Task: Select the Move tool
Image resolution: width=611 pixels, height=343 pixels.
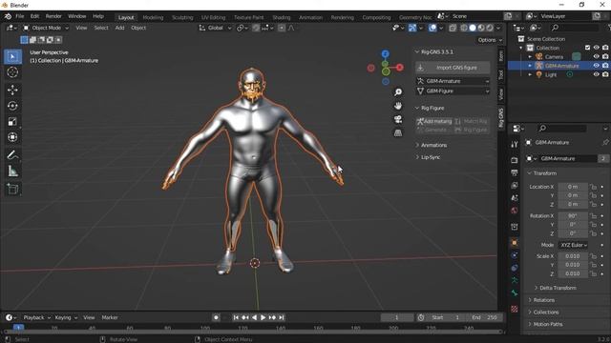Action: [12, 90]
